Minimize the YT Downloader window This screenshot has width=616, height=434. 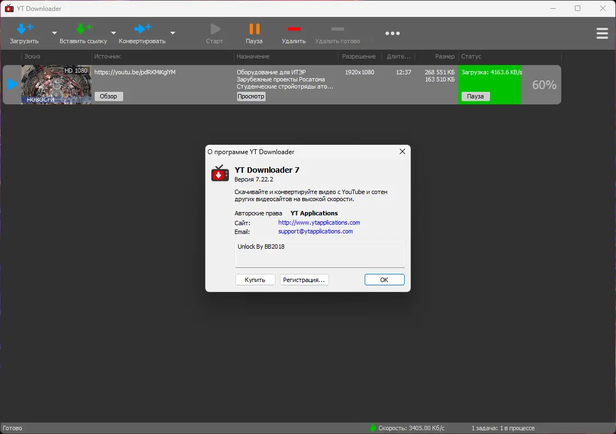point(553,8)
